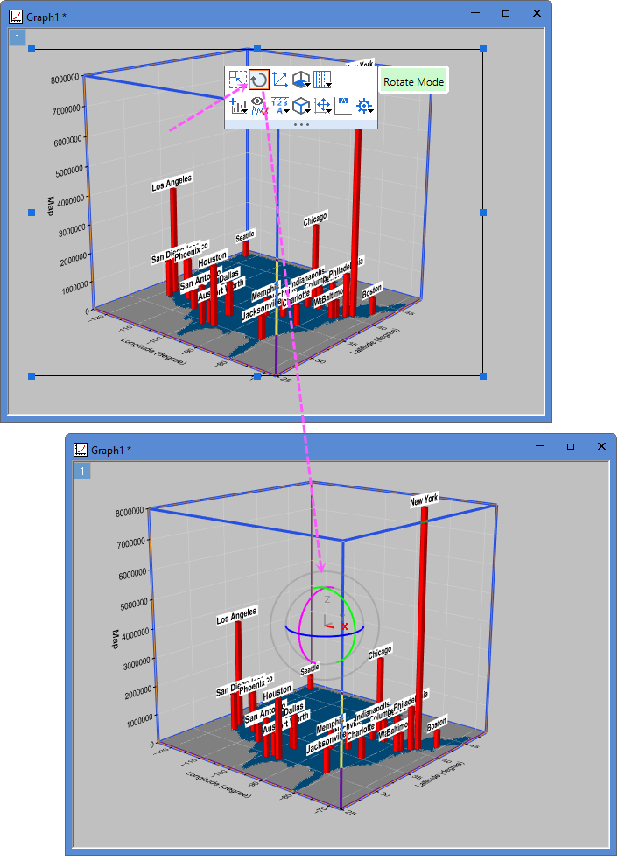618x860 pixels.
Task: Expand the mini toolbar three-dots bar
Action: coord(301,124)
